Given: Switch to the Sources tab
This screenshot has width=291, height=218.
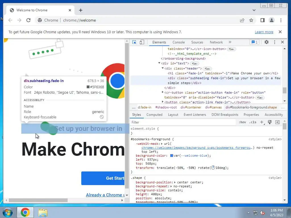Looking at the screenshot, I should point(197,42).
